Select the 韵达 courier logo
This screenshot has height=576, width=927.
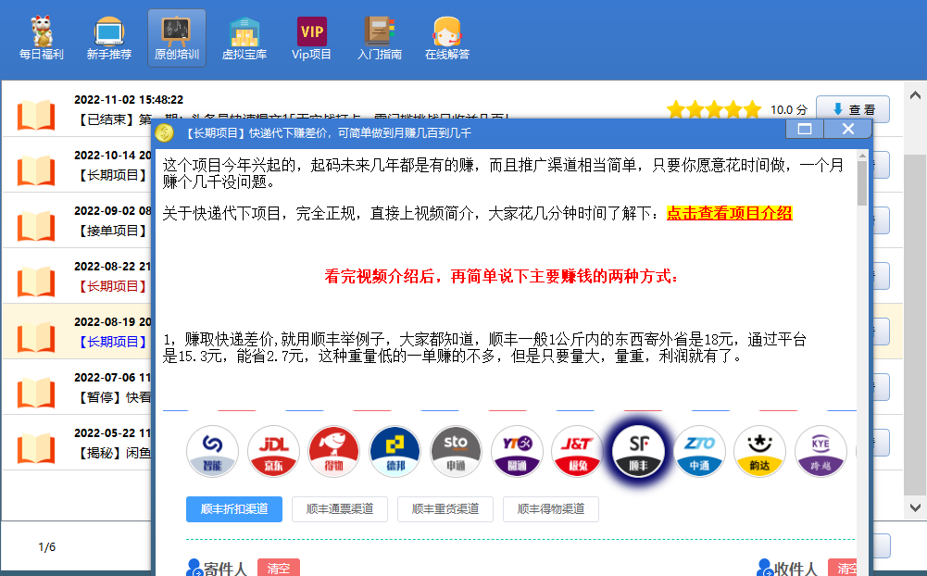click(x=759, y=451)
